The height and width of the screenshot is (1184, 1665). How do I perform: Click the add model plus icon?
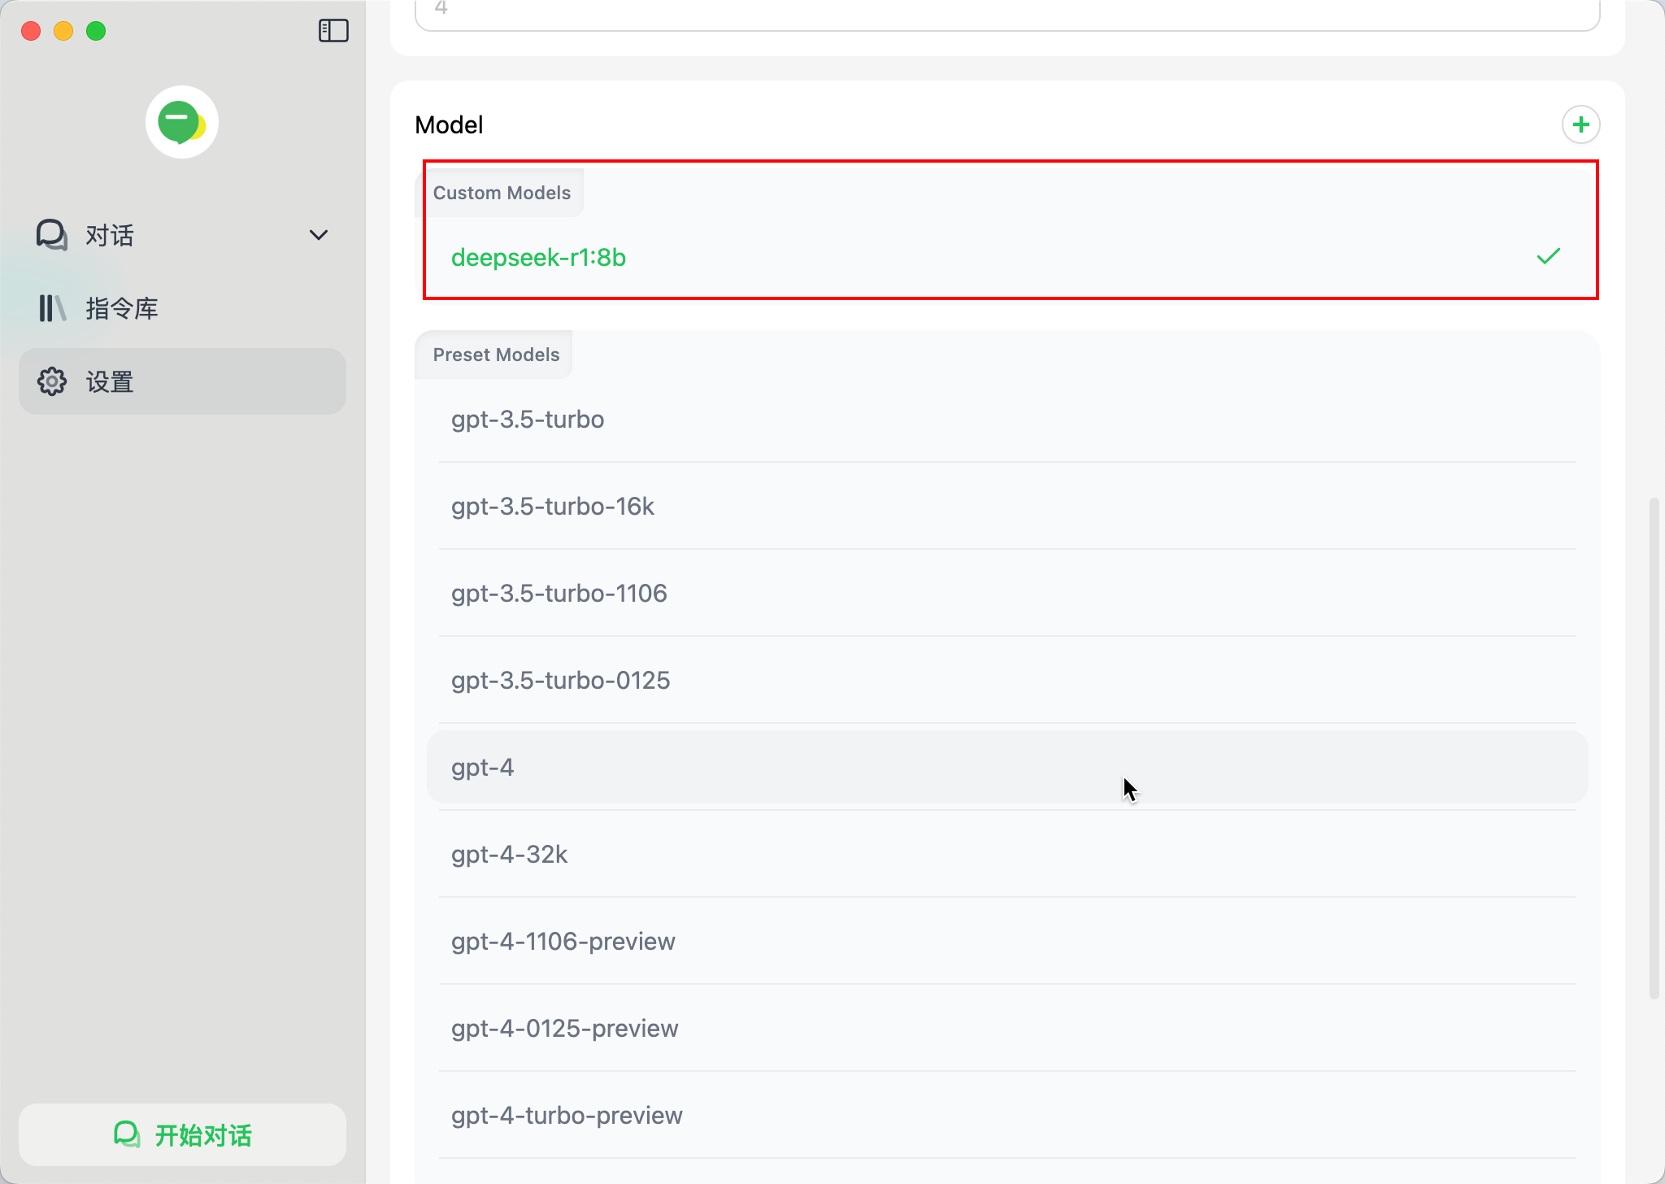(1580, 124)
